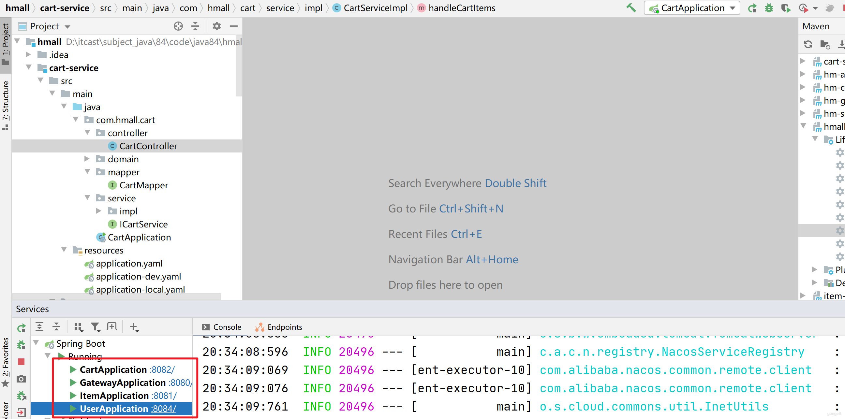Expand the domain package
This screenshot has height=419, width=845.
tap(87, 159)
